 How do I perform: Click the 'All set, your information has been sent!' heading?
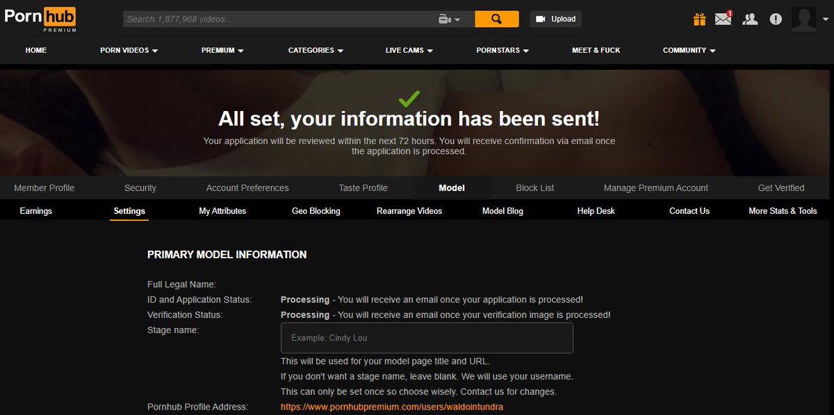(409, 119)
